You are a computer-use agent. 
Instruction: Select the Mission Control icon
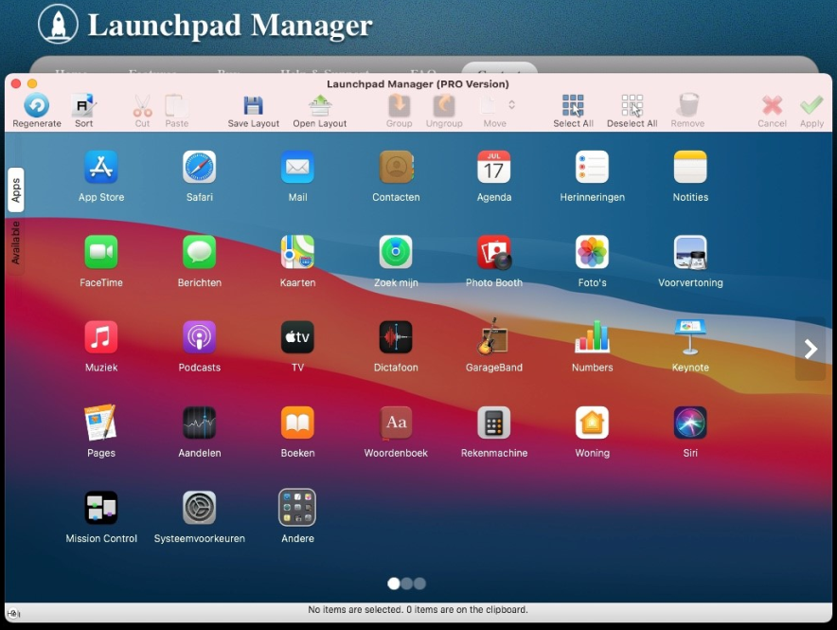click(x=101, y=508)
